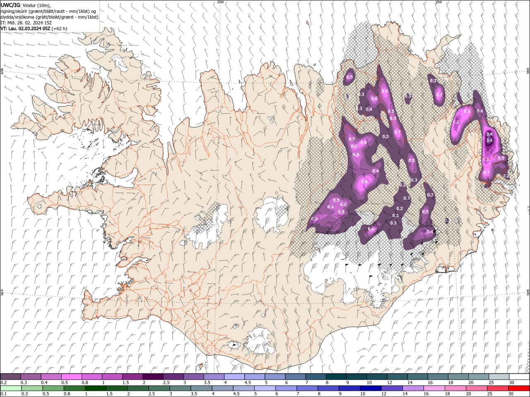The height and width of the screenshot is (397, 530).
Task: Click the 'slydda/snjókoma (grátt/bleikt/grænt' header line
Action: tap(49, 17)
